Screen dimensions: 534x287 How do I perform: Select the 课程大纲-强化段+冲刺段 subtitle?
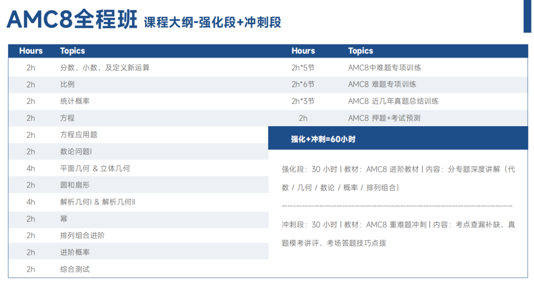point(213,22)
